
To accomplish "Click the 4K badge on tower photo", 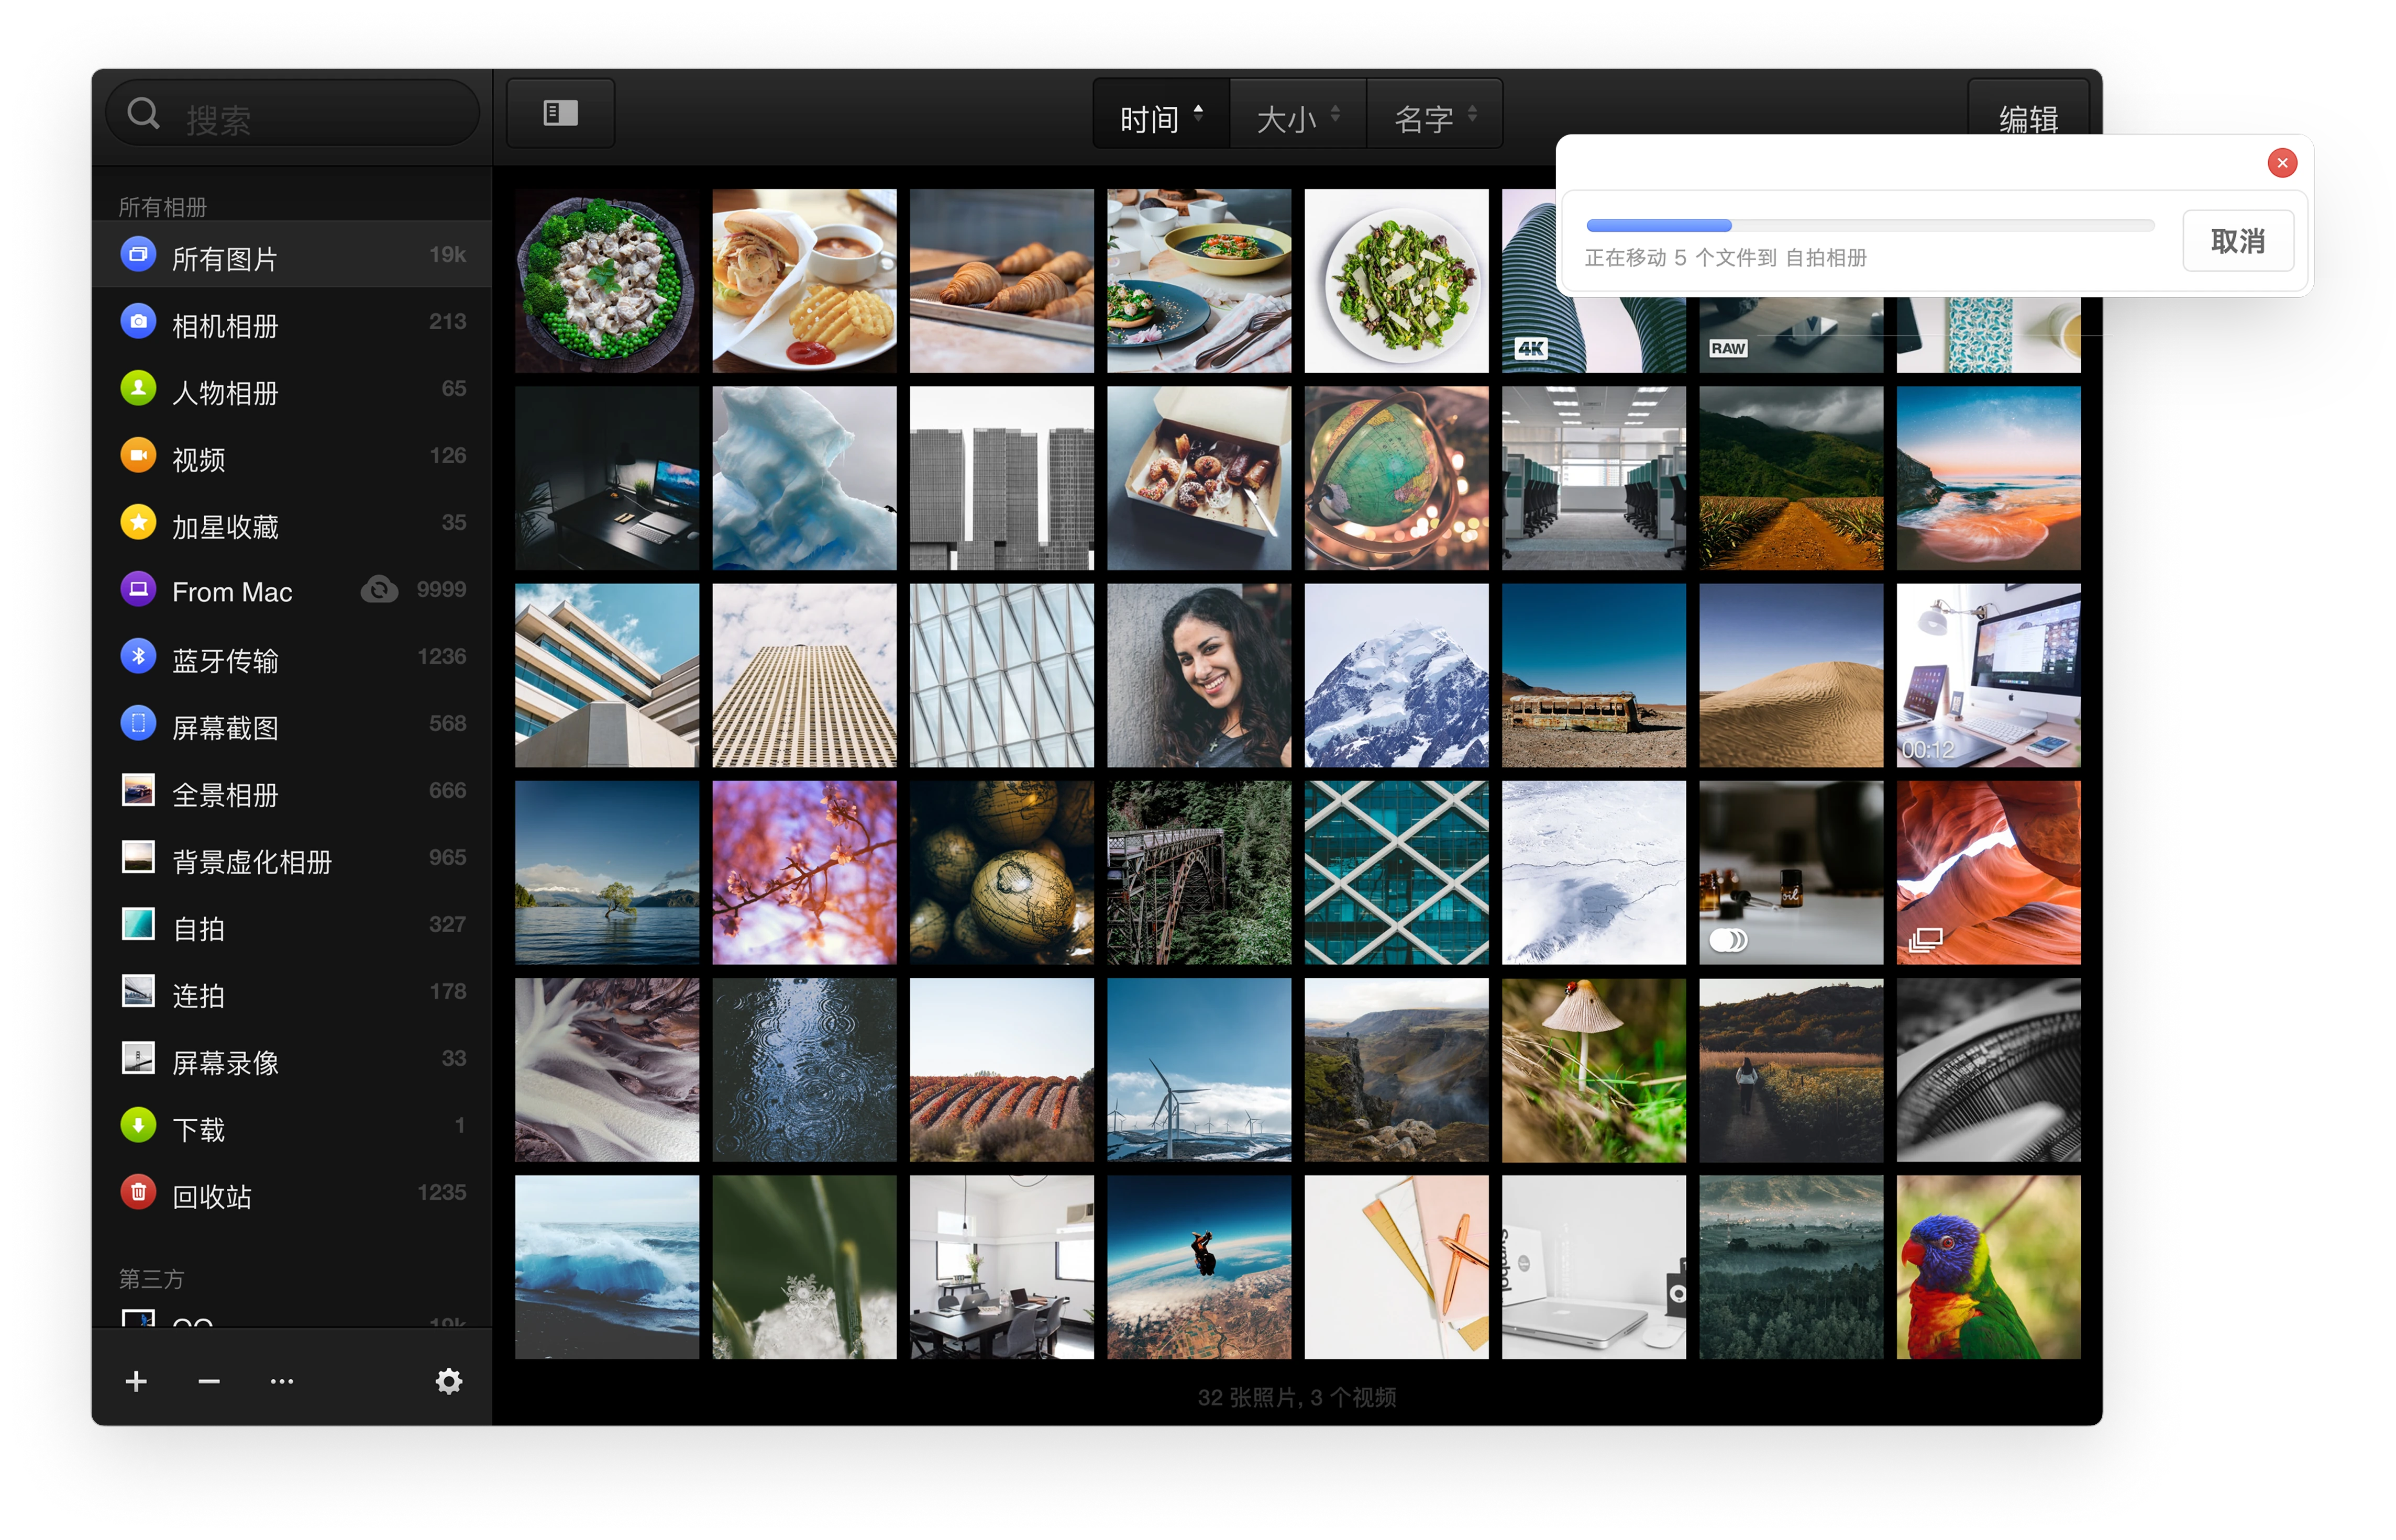I will point(1531,349).
